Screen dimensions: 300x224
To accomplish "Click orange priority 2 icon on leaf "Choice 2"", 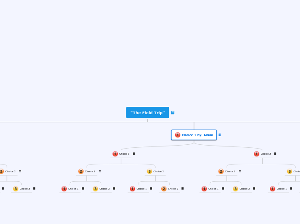I will point(164,189).
